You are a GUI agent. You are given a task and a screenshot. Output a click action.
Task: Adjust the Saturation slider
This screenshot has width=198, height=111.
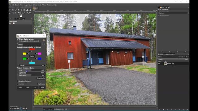pyautogui.click(x=32, y=75)
